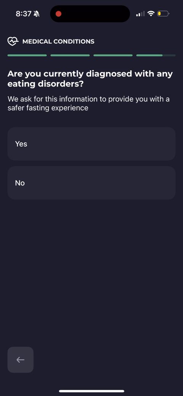Tap the third progress bar segment
183x396 pixels.
point(113,55)
